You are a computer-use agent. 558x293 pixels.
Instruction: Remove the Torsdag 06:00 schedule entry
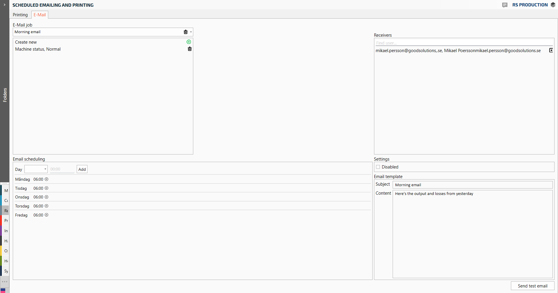46,206
